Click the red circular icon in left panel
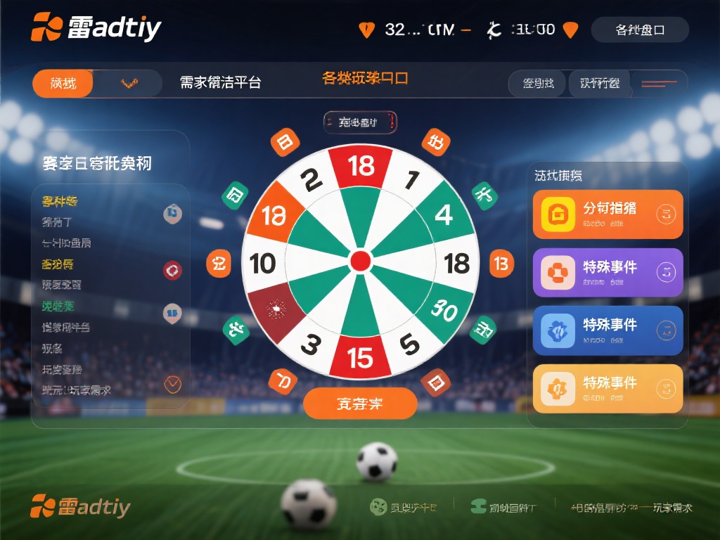Viewport: 720px width, 540px height. coord(173,270)
